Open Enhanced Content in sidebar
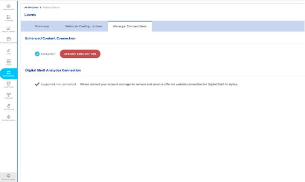The height and width of the screenshot is (182, 305). 8,40
